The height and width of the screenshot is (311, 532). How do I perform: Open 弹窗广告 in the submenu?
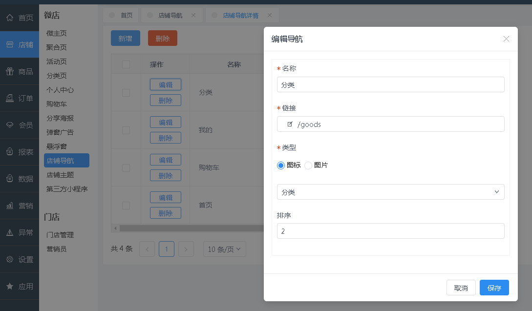pyautogui.click(x=60, y=132)
